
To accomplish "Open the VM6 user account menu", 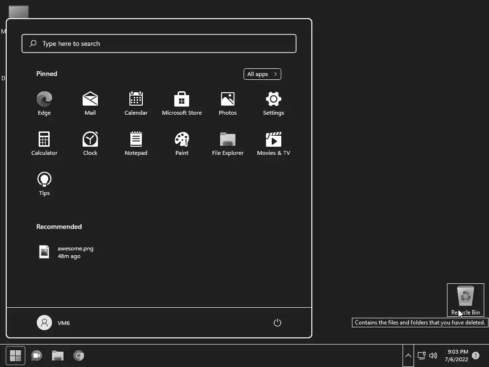I will [x=53, y=323].
